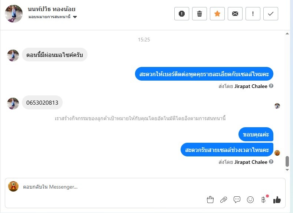Mark conversation as spam icon

[x=182, y=14]
